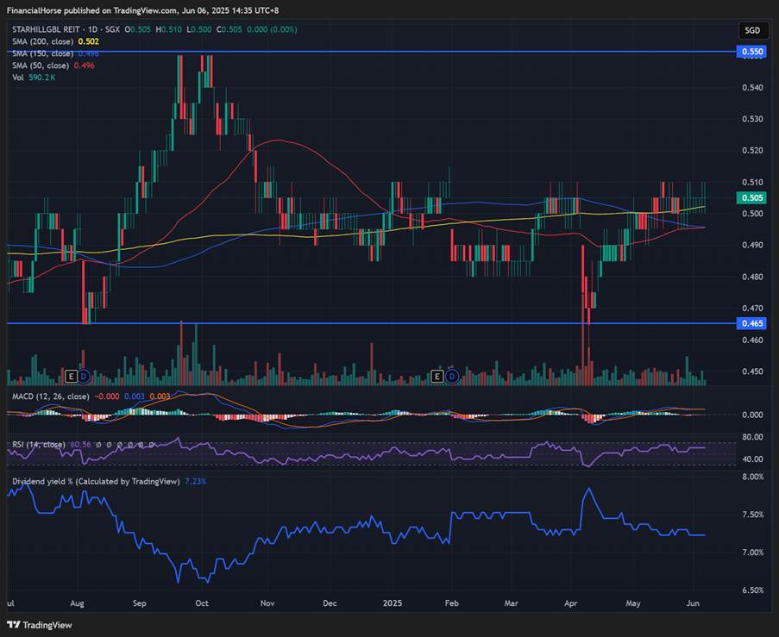Click the Vol 590.2K legend
Viewport: 779px width, 637px height.
point(34,78)
